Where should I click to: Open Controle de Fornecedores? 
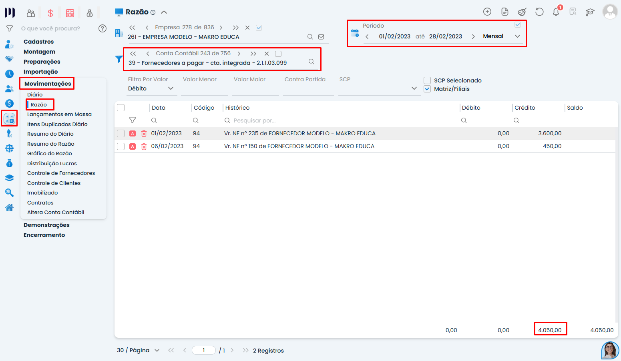click(61, 173)
